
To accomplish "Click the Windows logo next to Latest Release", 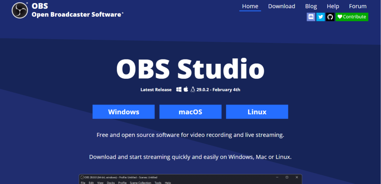I will (179, 90).
